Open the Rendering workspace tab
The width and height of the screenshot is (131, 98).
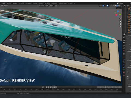[x=47, y=4]
